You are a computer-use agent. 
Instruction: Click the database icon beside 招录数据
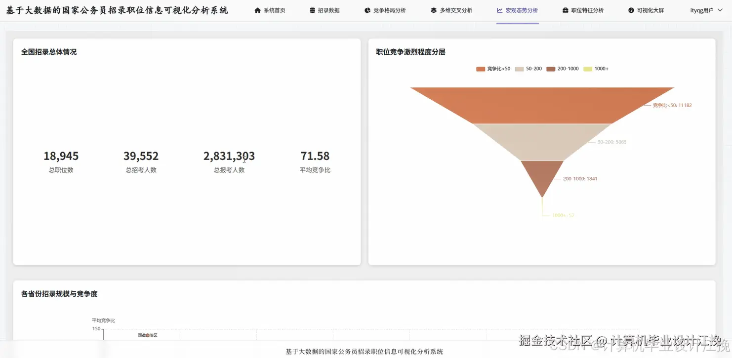[x=312, y=10]
